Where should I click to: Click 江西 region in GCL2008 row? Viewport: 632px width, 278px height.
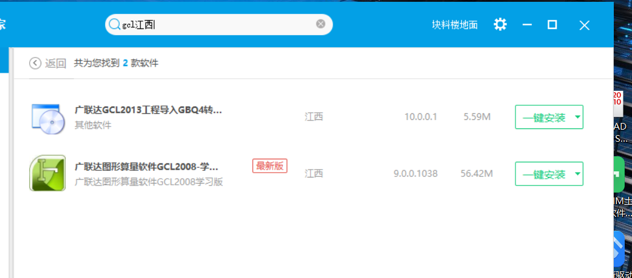click(x=314, y=174)
